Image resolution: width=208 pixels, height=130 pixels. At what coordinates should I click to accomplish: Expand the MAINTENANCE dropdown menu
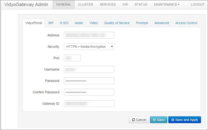(x=167, y=5)
